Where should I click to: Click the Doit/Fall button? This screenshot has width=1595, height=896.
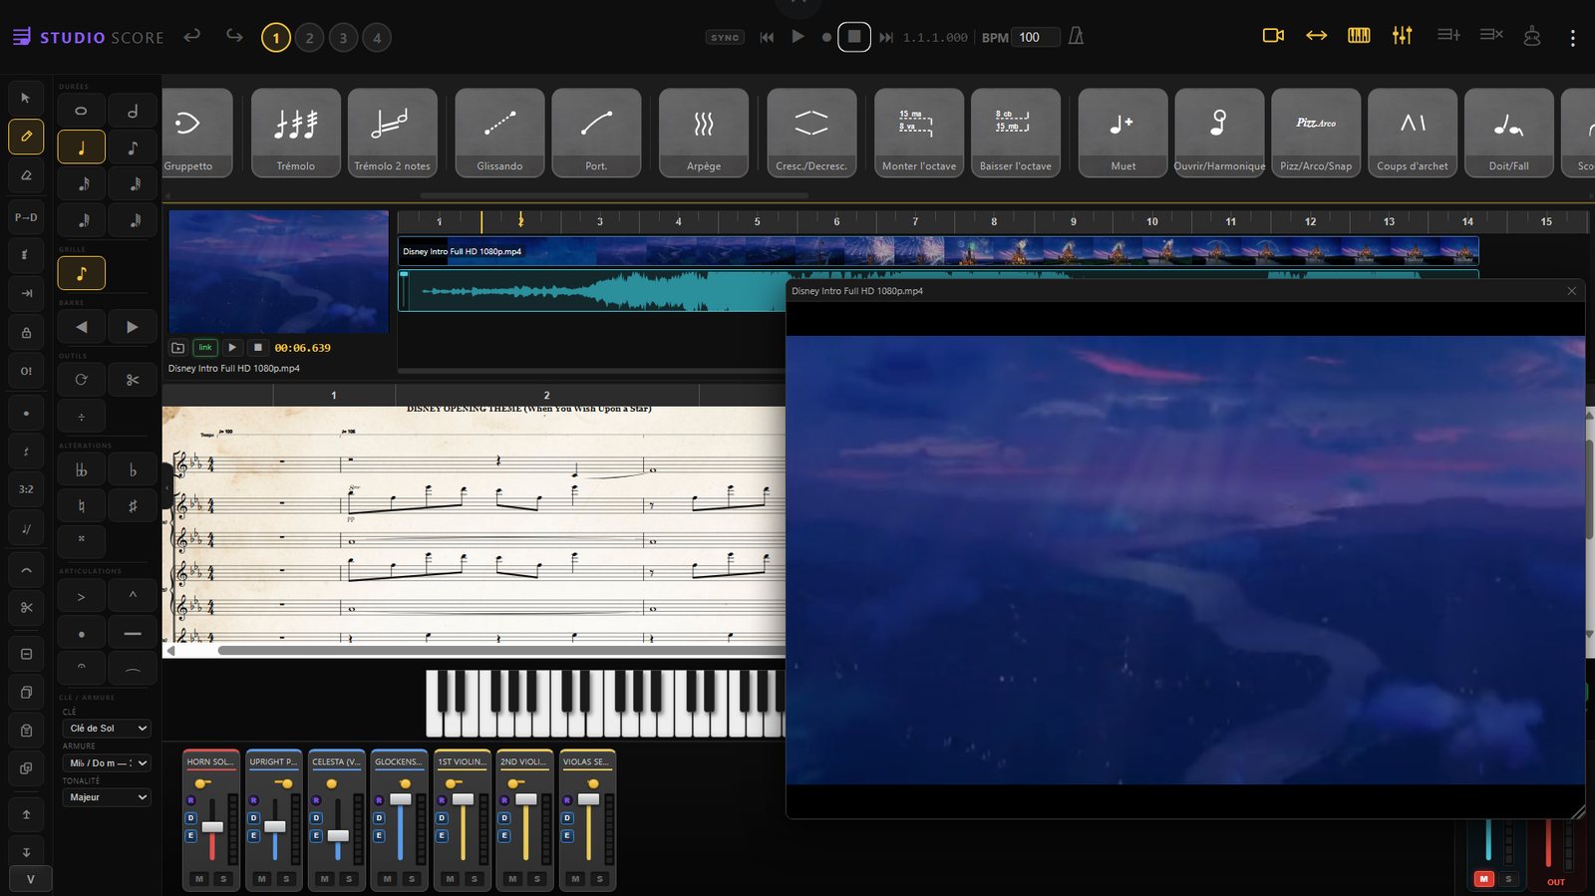pyautogui.click(x=1509, y=133)
